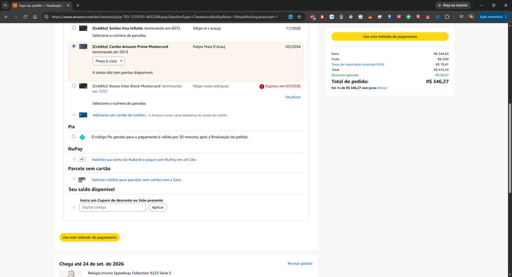The width and height of the screenshot is (512, 277).
Task: Select Pix as payment method
Action: tap(74, 137)
